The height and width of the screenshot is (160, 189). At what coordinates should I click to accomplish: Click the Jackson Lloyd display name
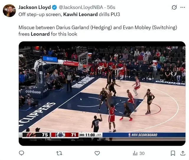(35, 7)
